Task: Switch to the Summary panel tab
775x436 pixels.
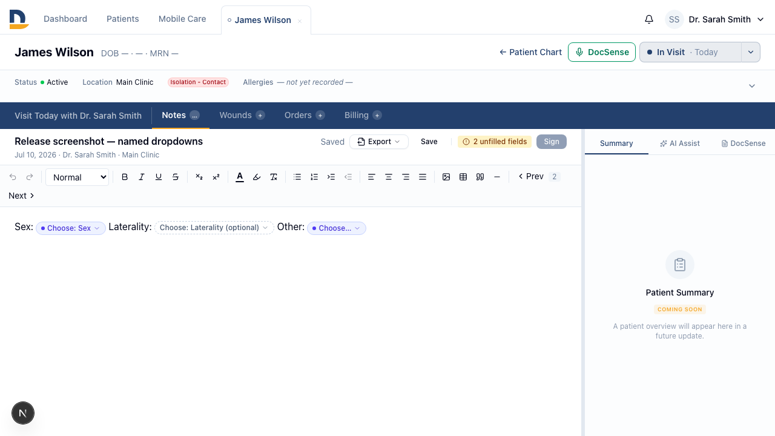Action: [616, 144]
